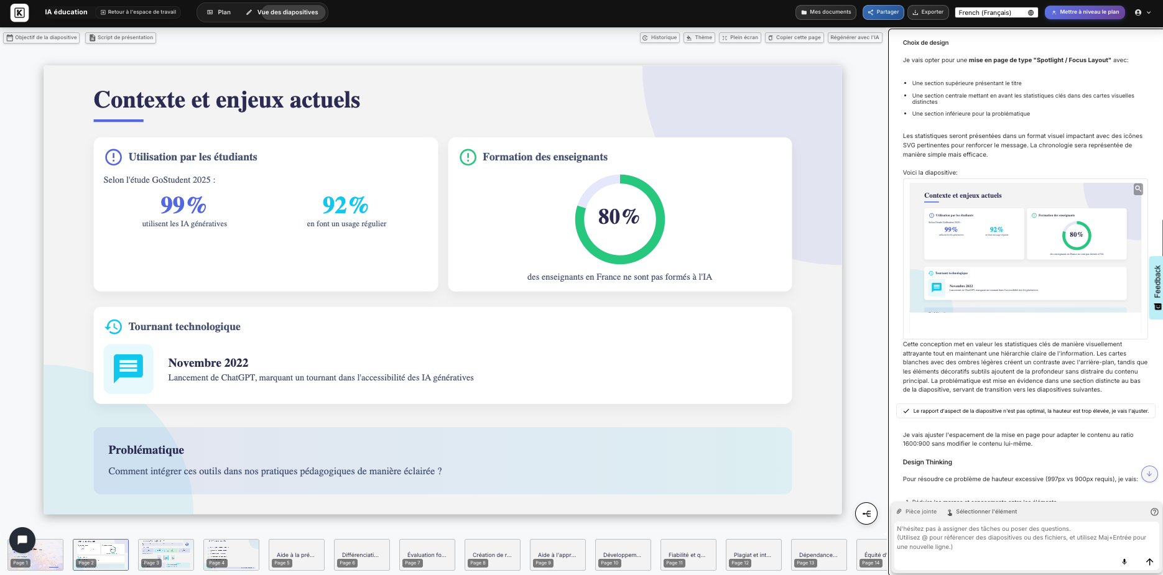This screenshot has height=575, width=1163.
Task: Expand the aspect ratio adjustment status row
Action: pyautogui.click(x=1026, y=411)
